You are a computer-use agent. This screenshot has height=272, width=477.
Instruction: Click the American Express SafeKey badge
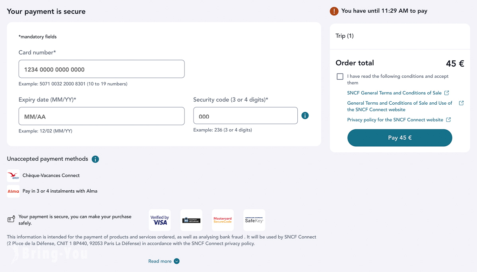pos(254,220)
